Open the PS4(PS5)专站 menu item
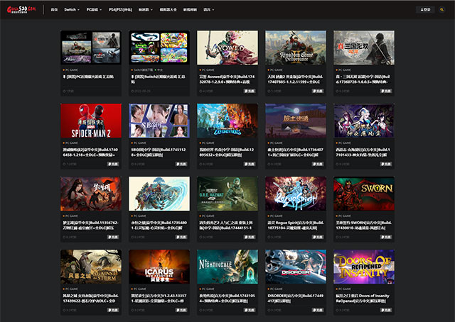The width and height of the screenshot is (455, 322). point(120,10)
